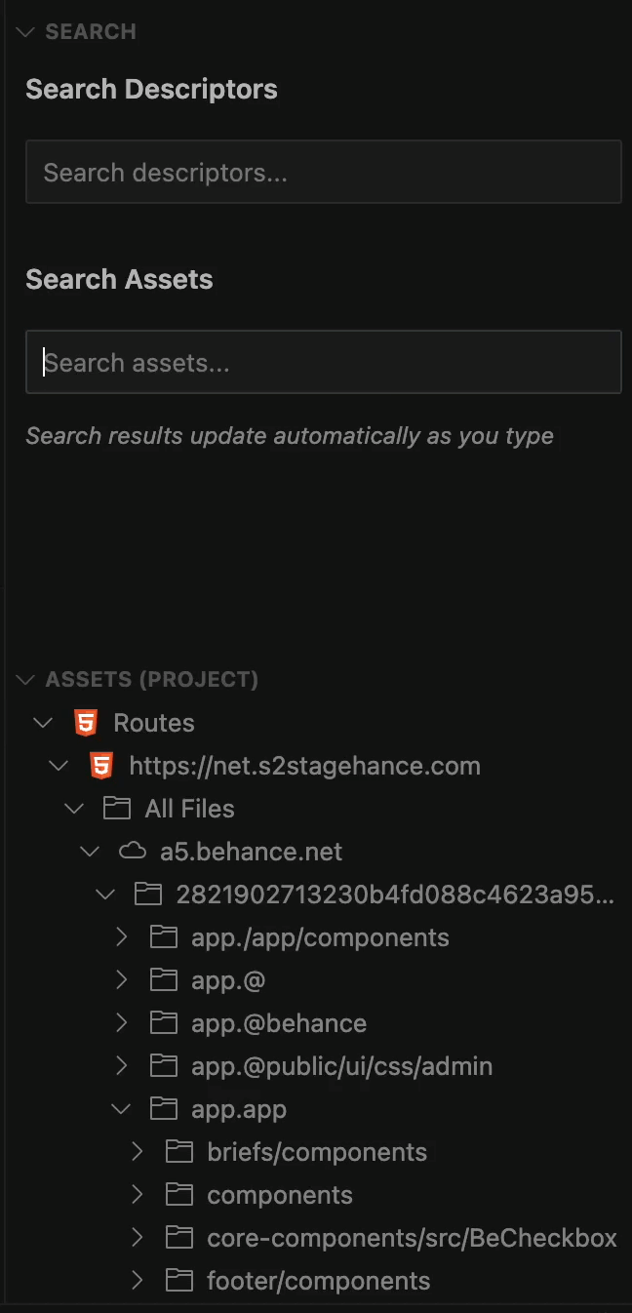Click the app.app folder icon
The image size is (632, 1313).
click(164, 1109)
